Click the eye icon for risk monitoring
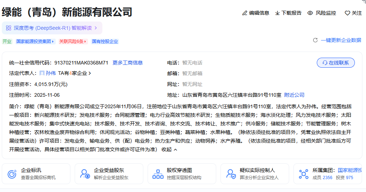 310,13
